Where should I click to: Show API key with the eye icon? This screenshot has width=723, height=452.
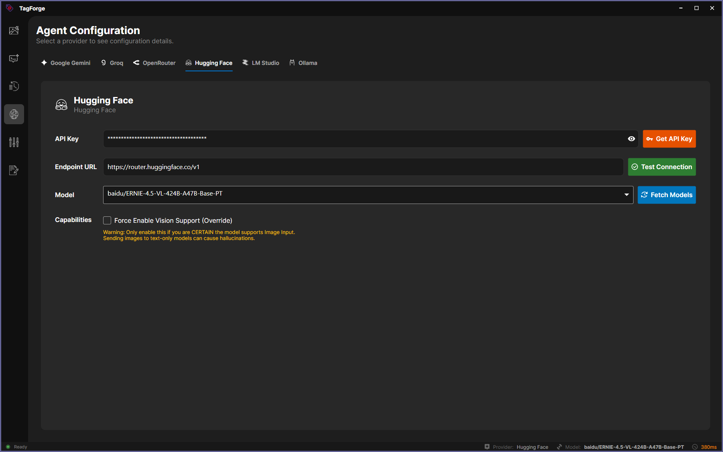click(x=631, y=139)
